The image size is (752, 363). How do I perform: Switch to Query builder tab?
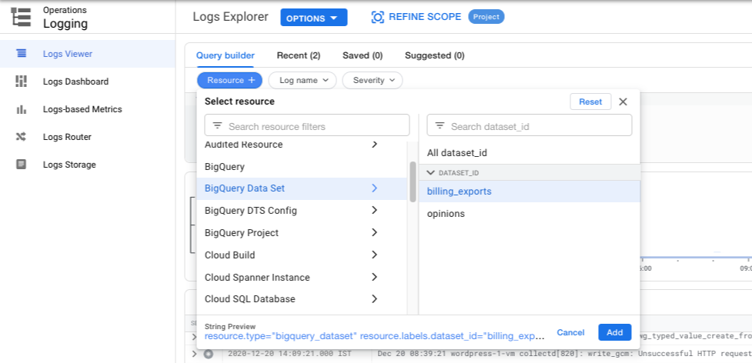pyautogui.click(x=226, y=55)
